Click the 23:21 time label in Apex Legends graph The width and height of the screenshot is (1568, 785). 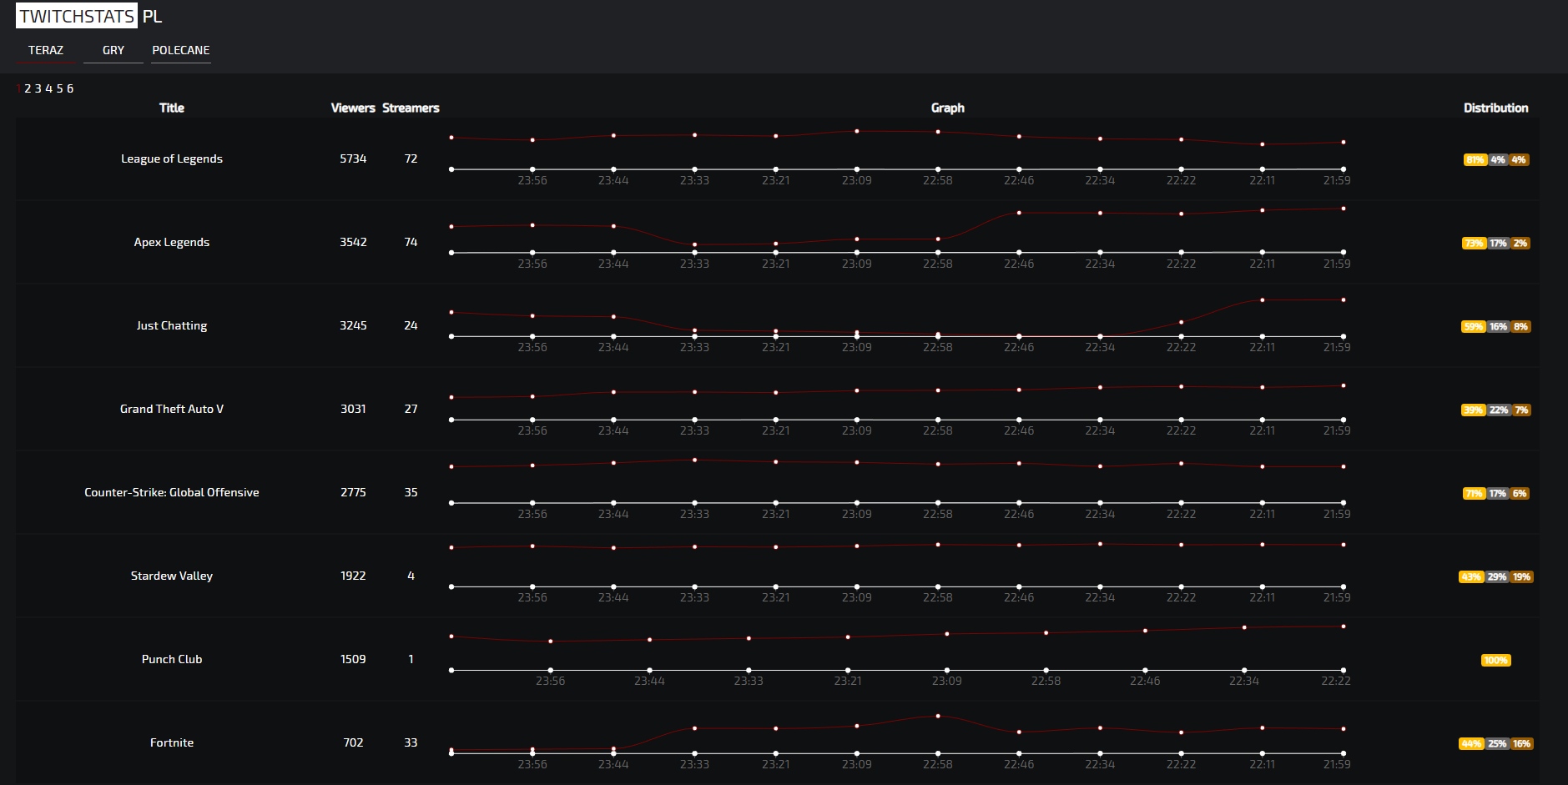776,264
